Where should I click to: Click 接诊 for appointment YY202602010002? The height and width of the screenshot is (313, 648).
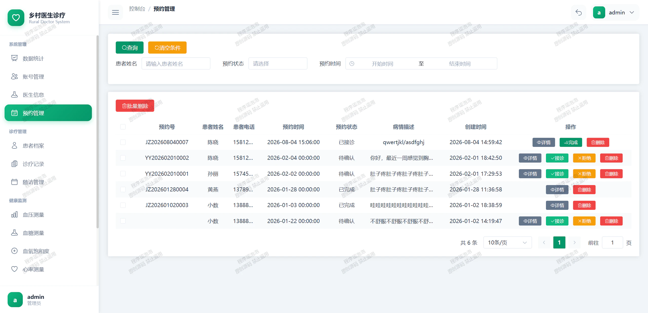(x=557, y=158)
